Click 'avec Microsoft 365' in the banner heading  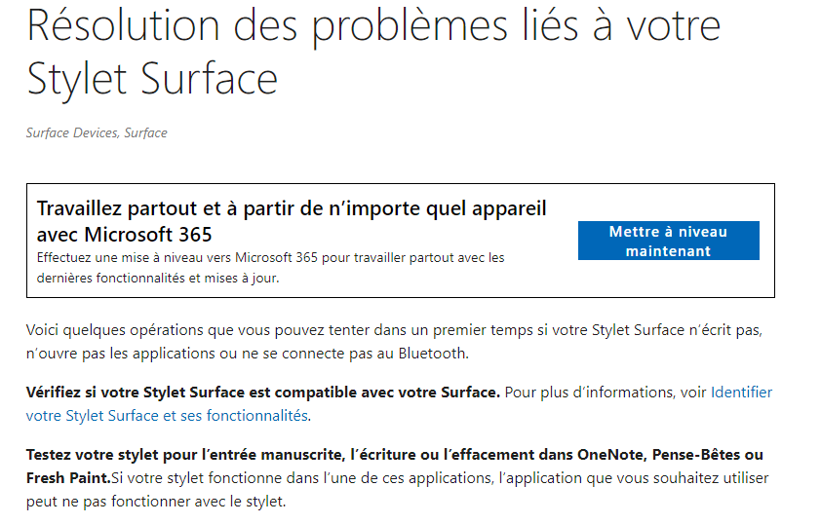124,235
